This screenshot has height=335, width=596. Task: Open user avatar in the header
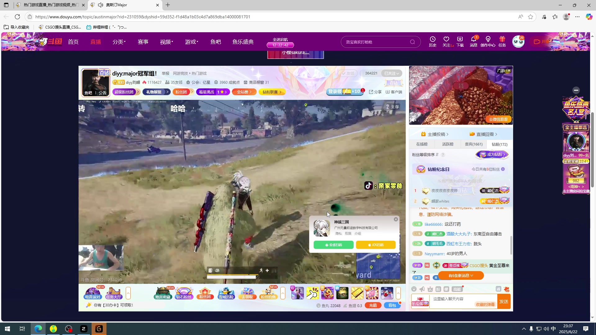518,42
